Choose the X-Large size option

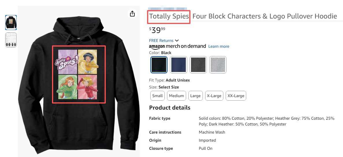pos(214,96)
